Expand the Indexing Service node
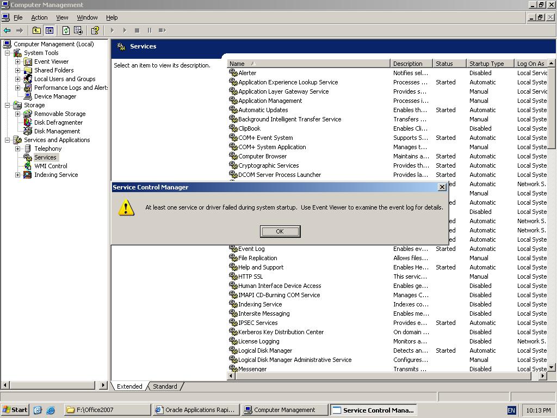 tap(17, 175)
